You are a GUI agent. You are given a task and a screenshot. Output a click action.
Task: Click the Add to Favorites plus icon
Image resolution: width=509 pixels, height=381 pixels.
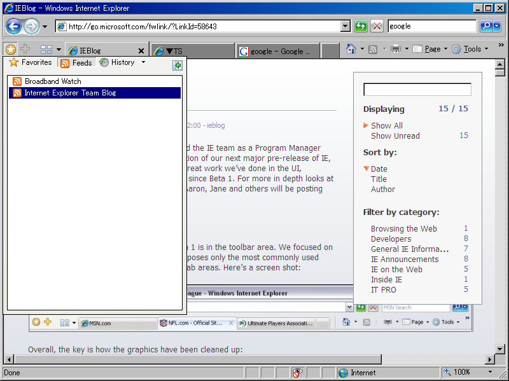click(25, 49)
